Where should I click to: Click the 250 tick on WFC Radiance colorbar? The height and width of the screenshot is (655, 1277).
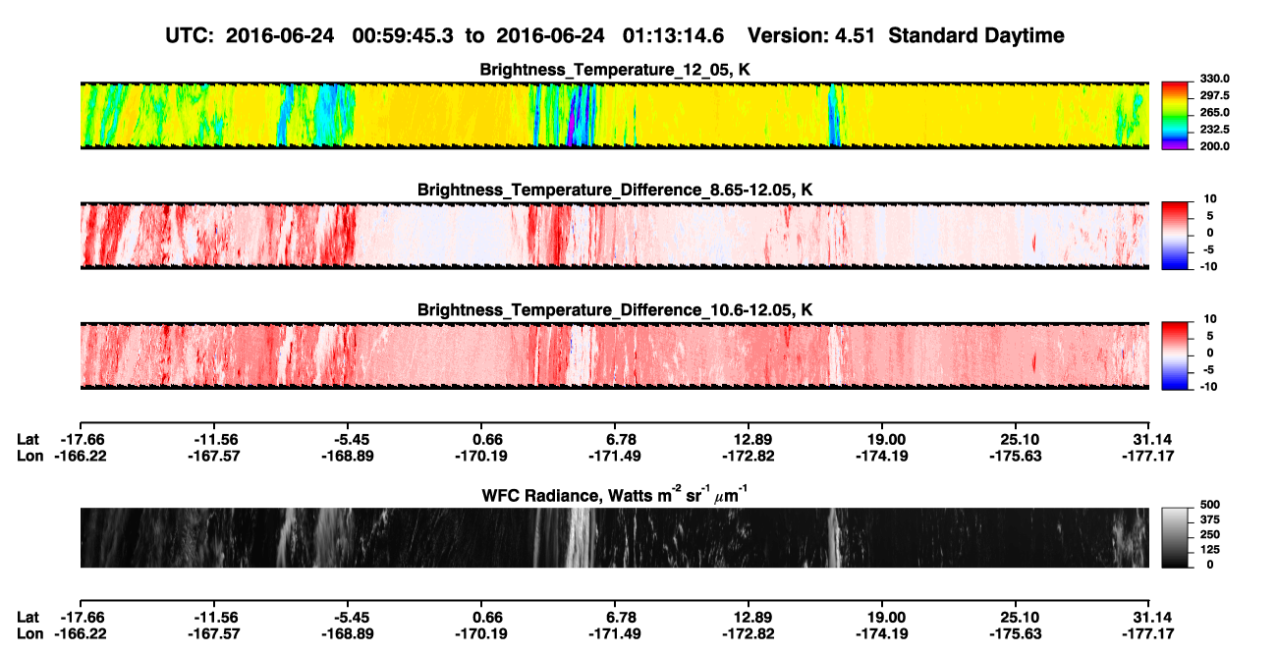[1210, 534]
